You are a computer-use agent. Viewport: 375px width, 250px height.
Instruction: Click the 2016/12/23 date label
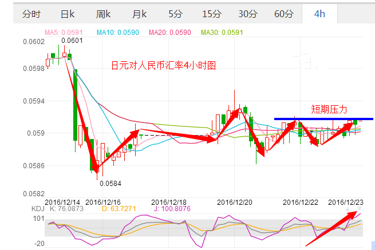coord(346,202)
